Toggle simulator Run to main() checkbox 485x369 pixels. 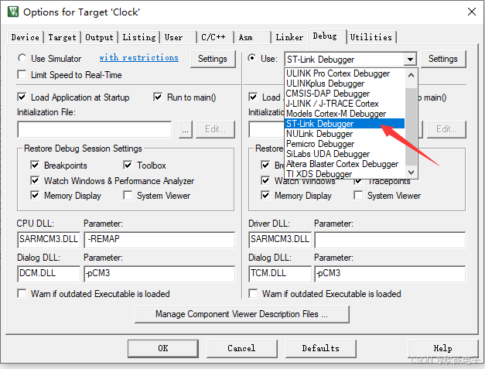tap(158, 97)
